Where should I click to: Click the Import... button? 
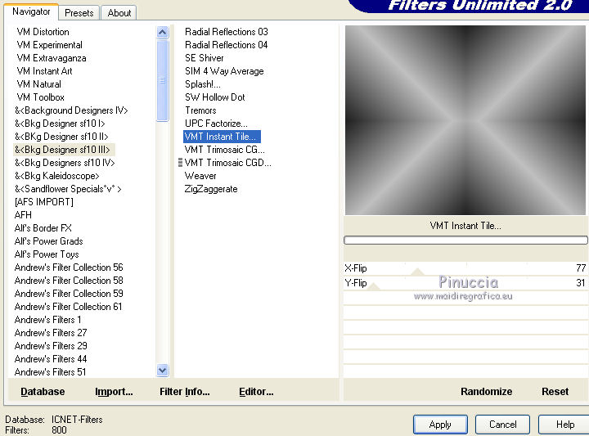click(x=114, y=391)
